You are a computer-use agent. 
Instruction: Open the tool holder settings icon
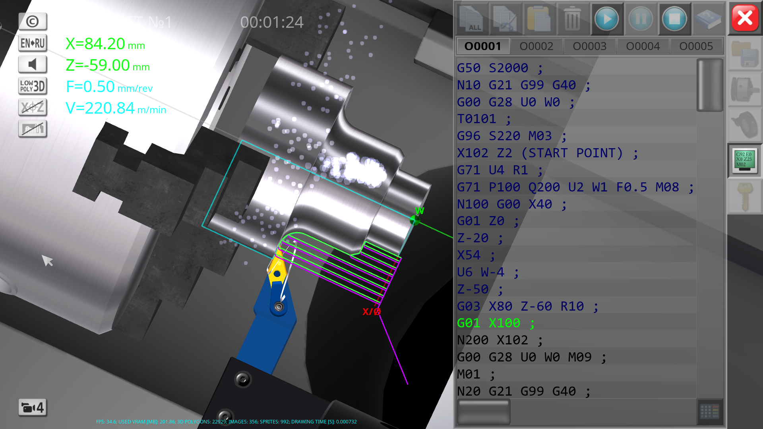point(745,125)
